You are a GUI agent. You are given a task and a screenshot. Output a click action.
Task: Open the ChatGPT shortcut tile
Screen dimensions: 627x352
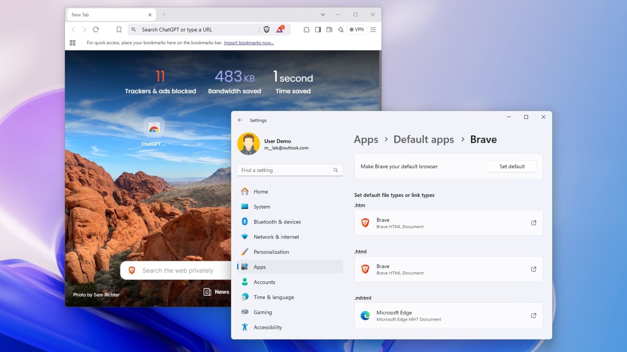[x=154, y=132]
